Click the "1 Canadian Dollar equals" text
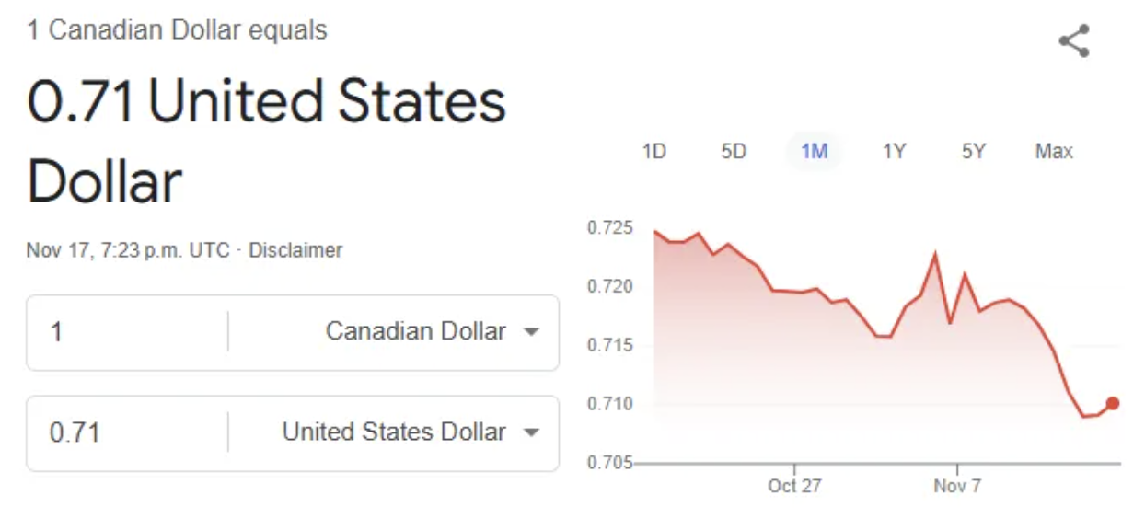The height and width of the screenshot is (530, 1145). tap(177, 30)
